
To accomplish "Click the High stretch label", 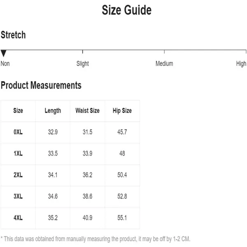I will pyautogui.click(x=241, y=64).
